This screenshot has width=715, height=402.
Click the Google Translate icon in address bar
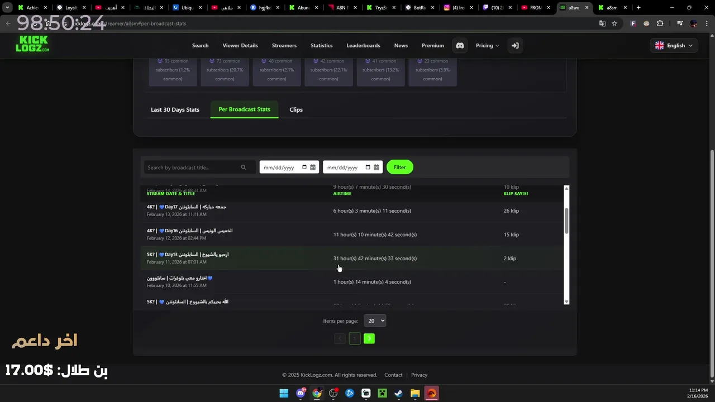point(602,23)
